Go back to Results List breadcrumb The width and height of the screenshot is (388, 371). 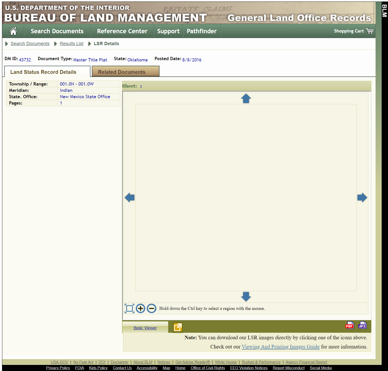tap(72, 44)
